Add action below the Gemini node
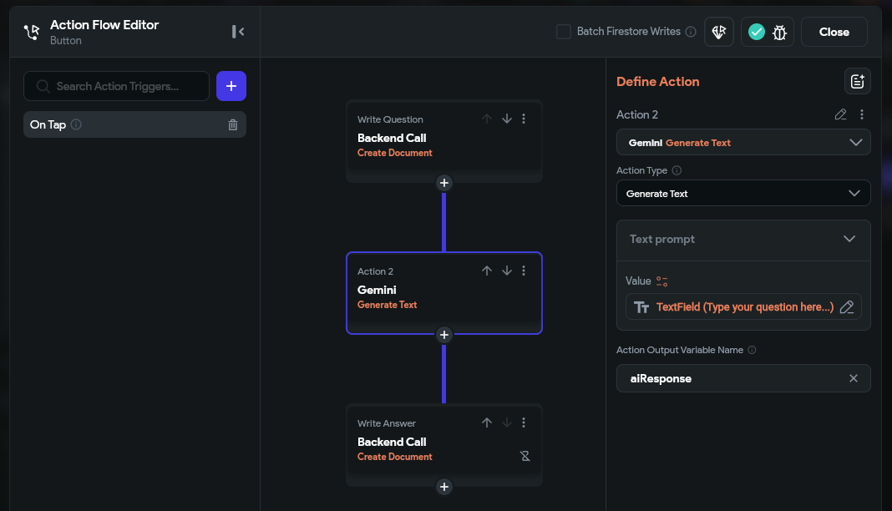Viewport: 892px width, 511px height. click(x=444, y=335)
